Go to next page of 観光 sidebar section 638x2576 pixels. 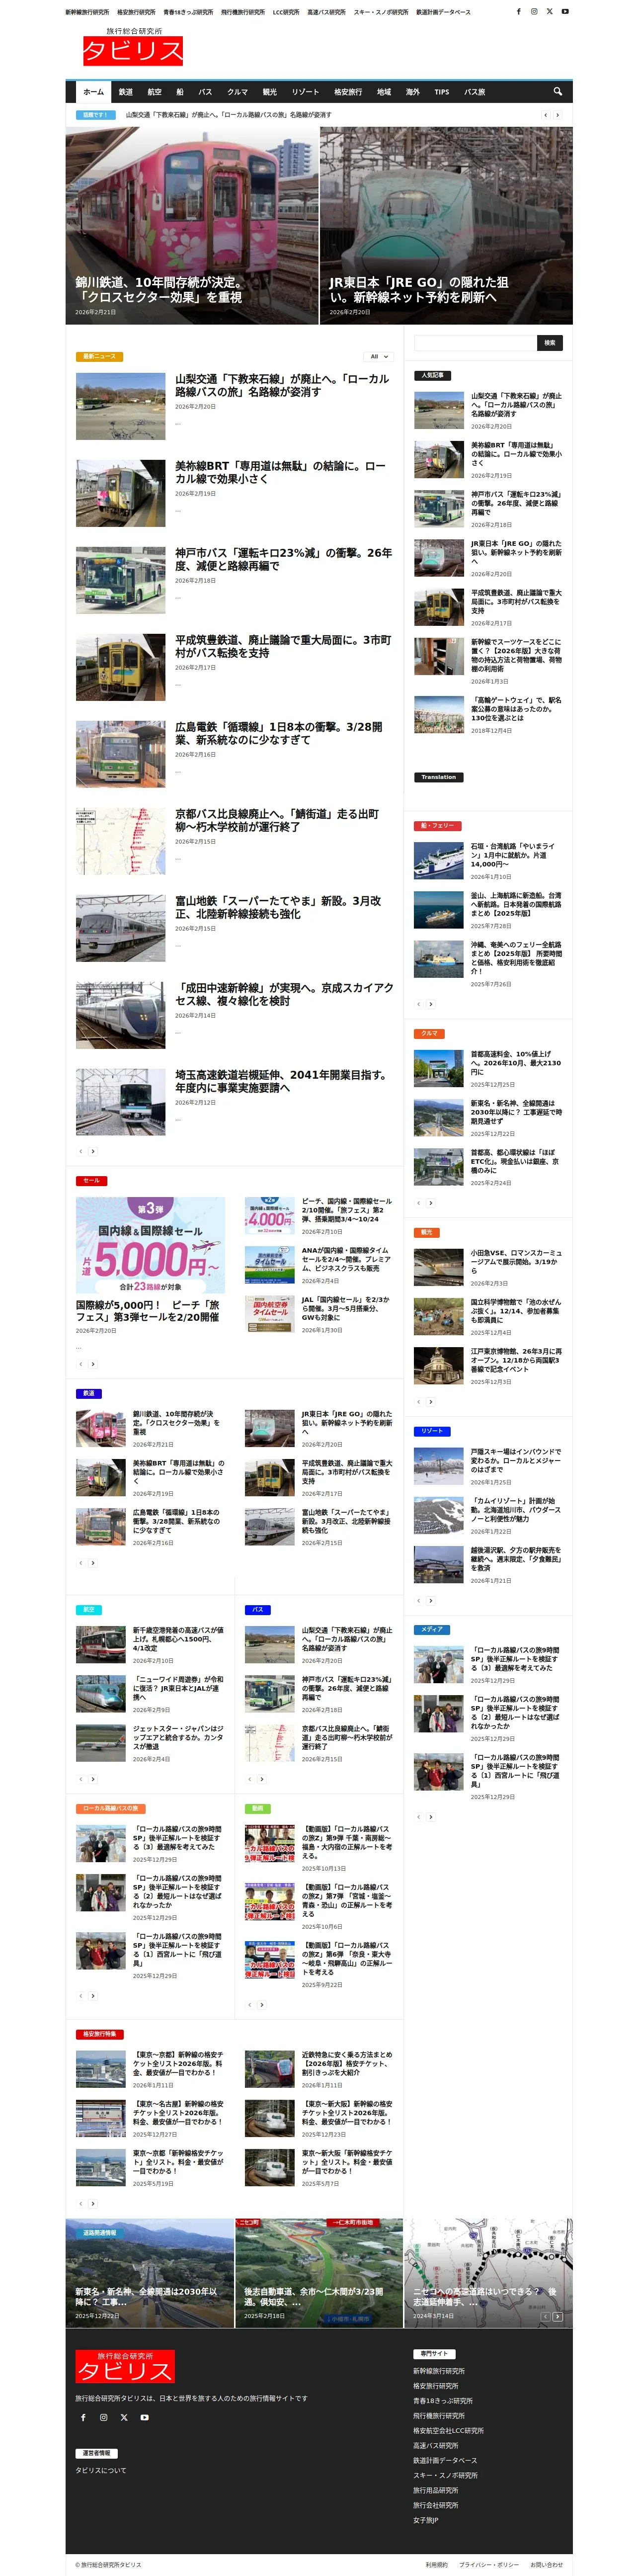click(431, 1402)
